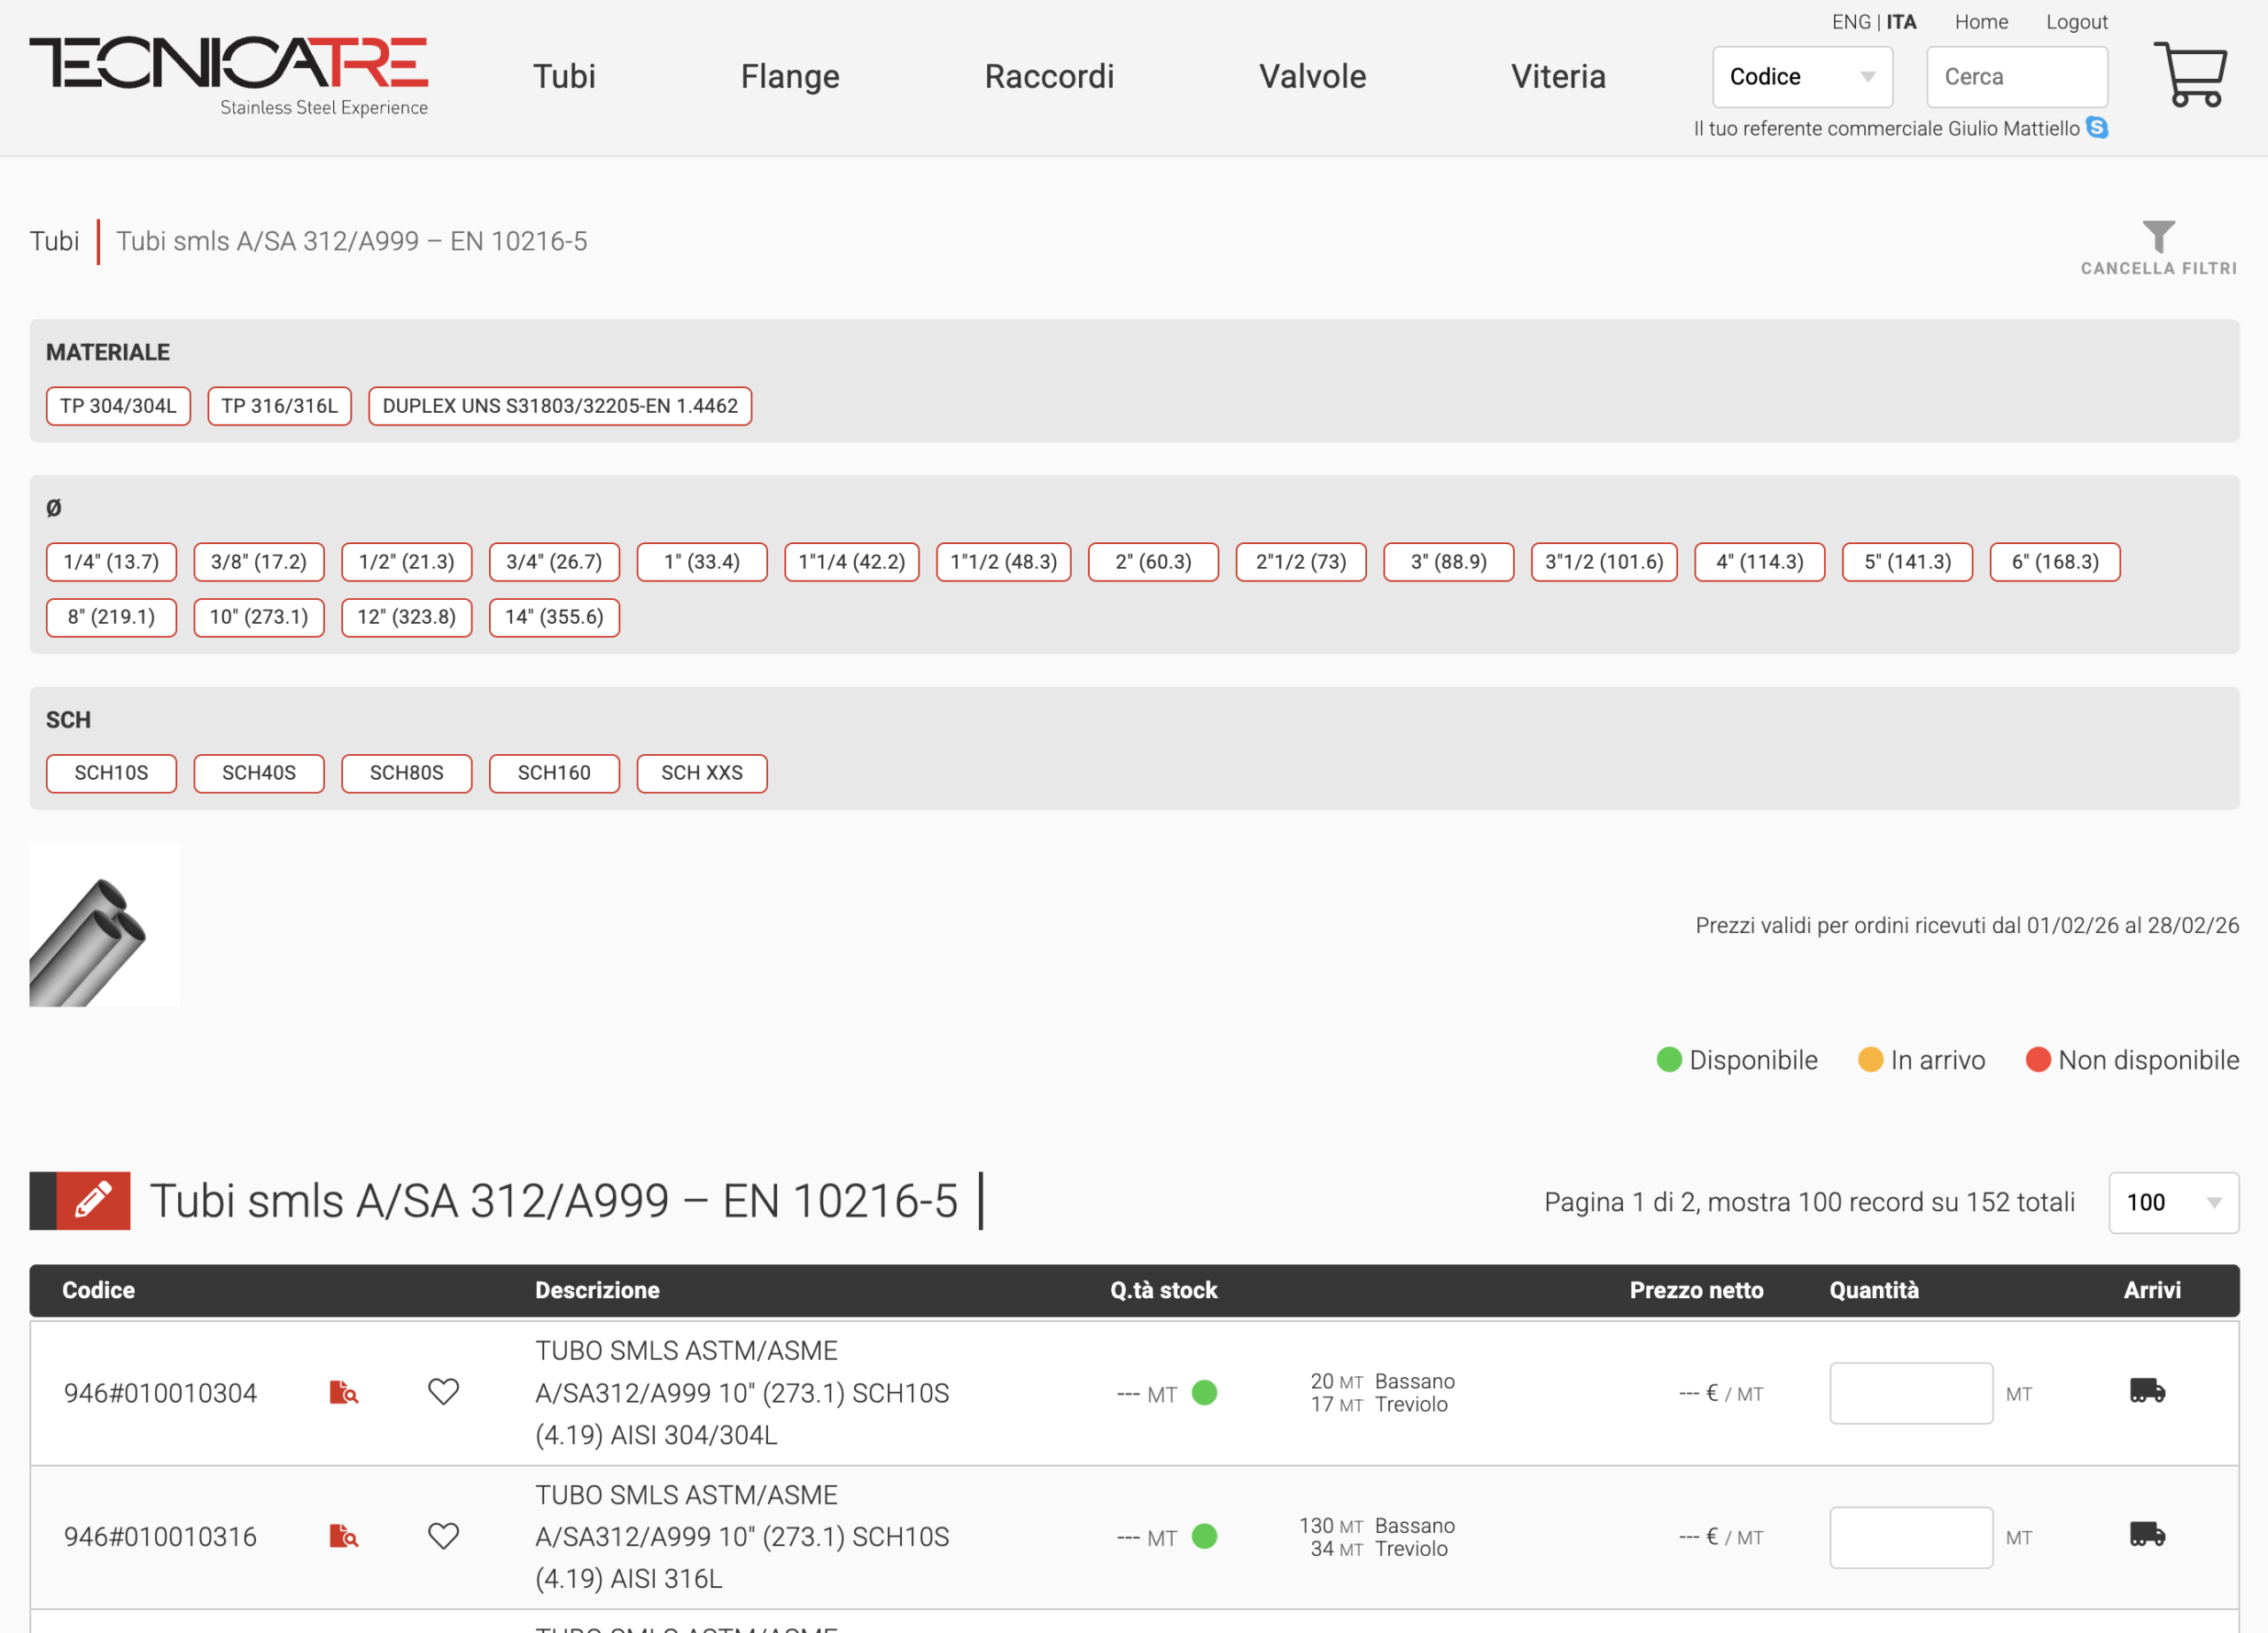Viewport: 2268px width, 1633px height.
Task: Click quantity input field for 946#010010304
Action: click(x=1910, y=1393)
